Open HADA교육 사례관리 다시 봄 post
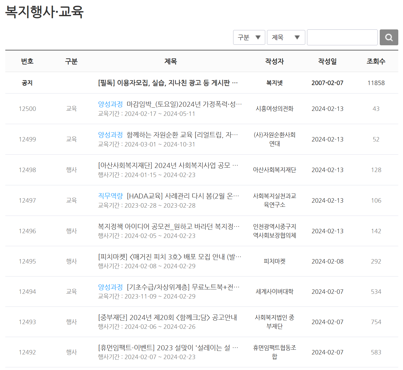The width and height of the screenshot is (403, 370). [x=183, y=196]
